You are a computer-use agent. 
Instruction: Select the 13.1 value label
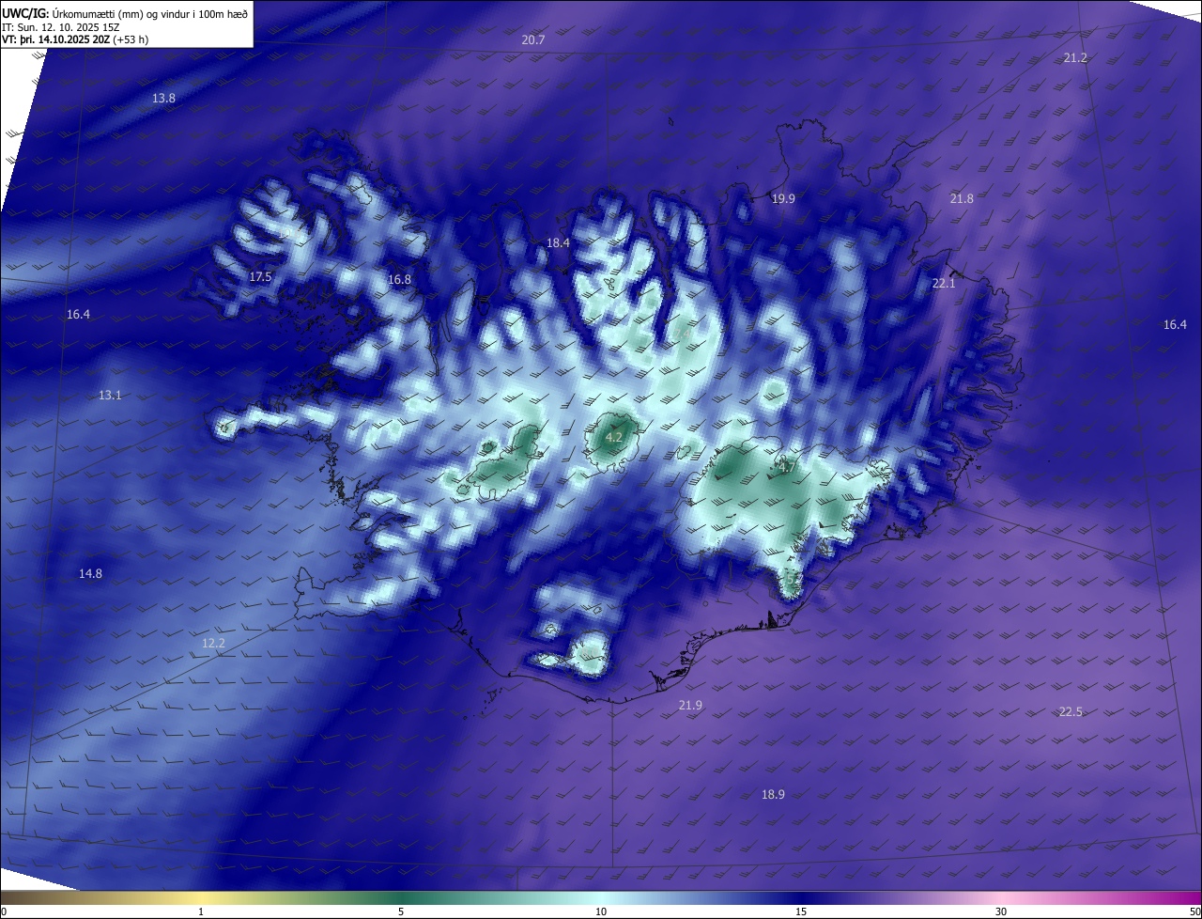coord(110,396)
